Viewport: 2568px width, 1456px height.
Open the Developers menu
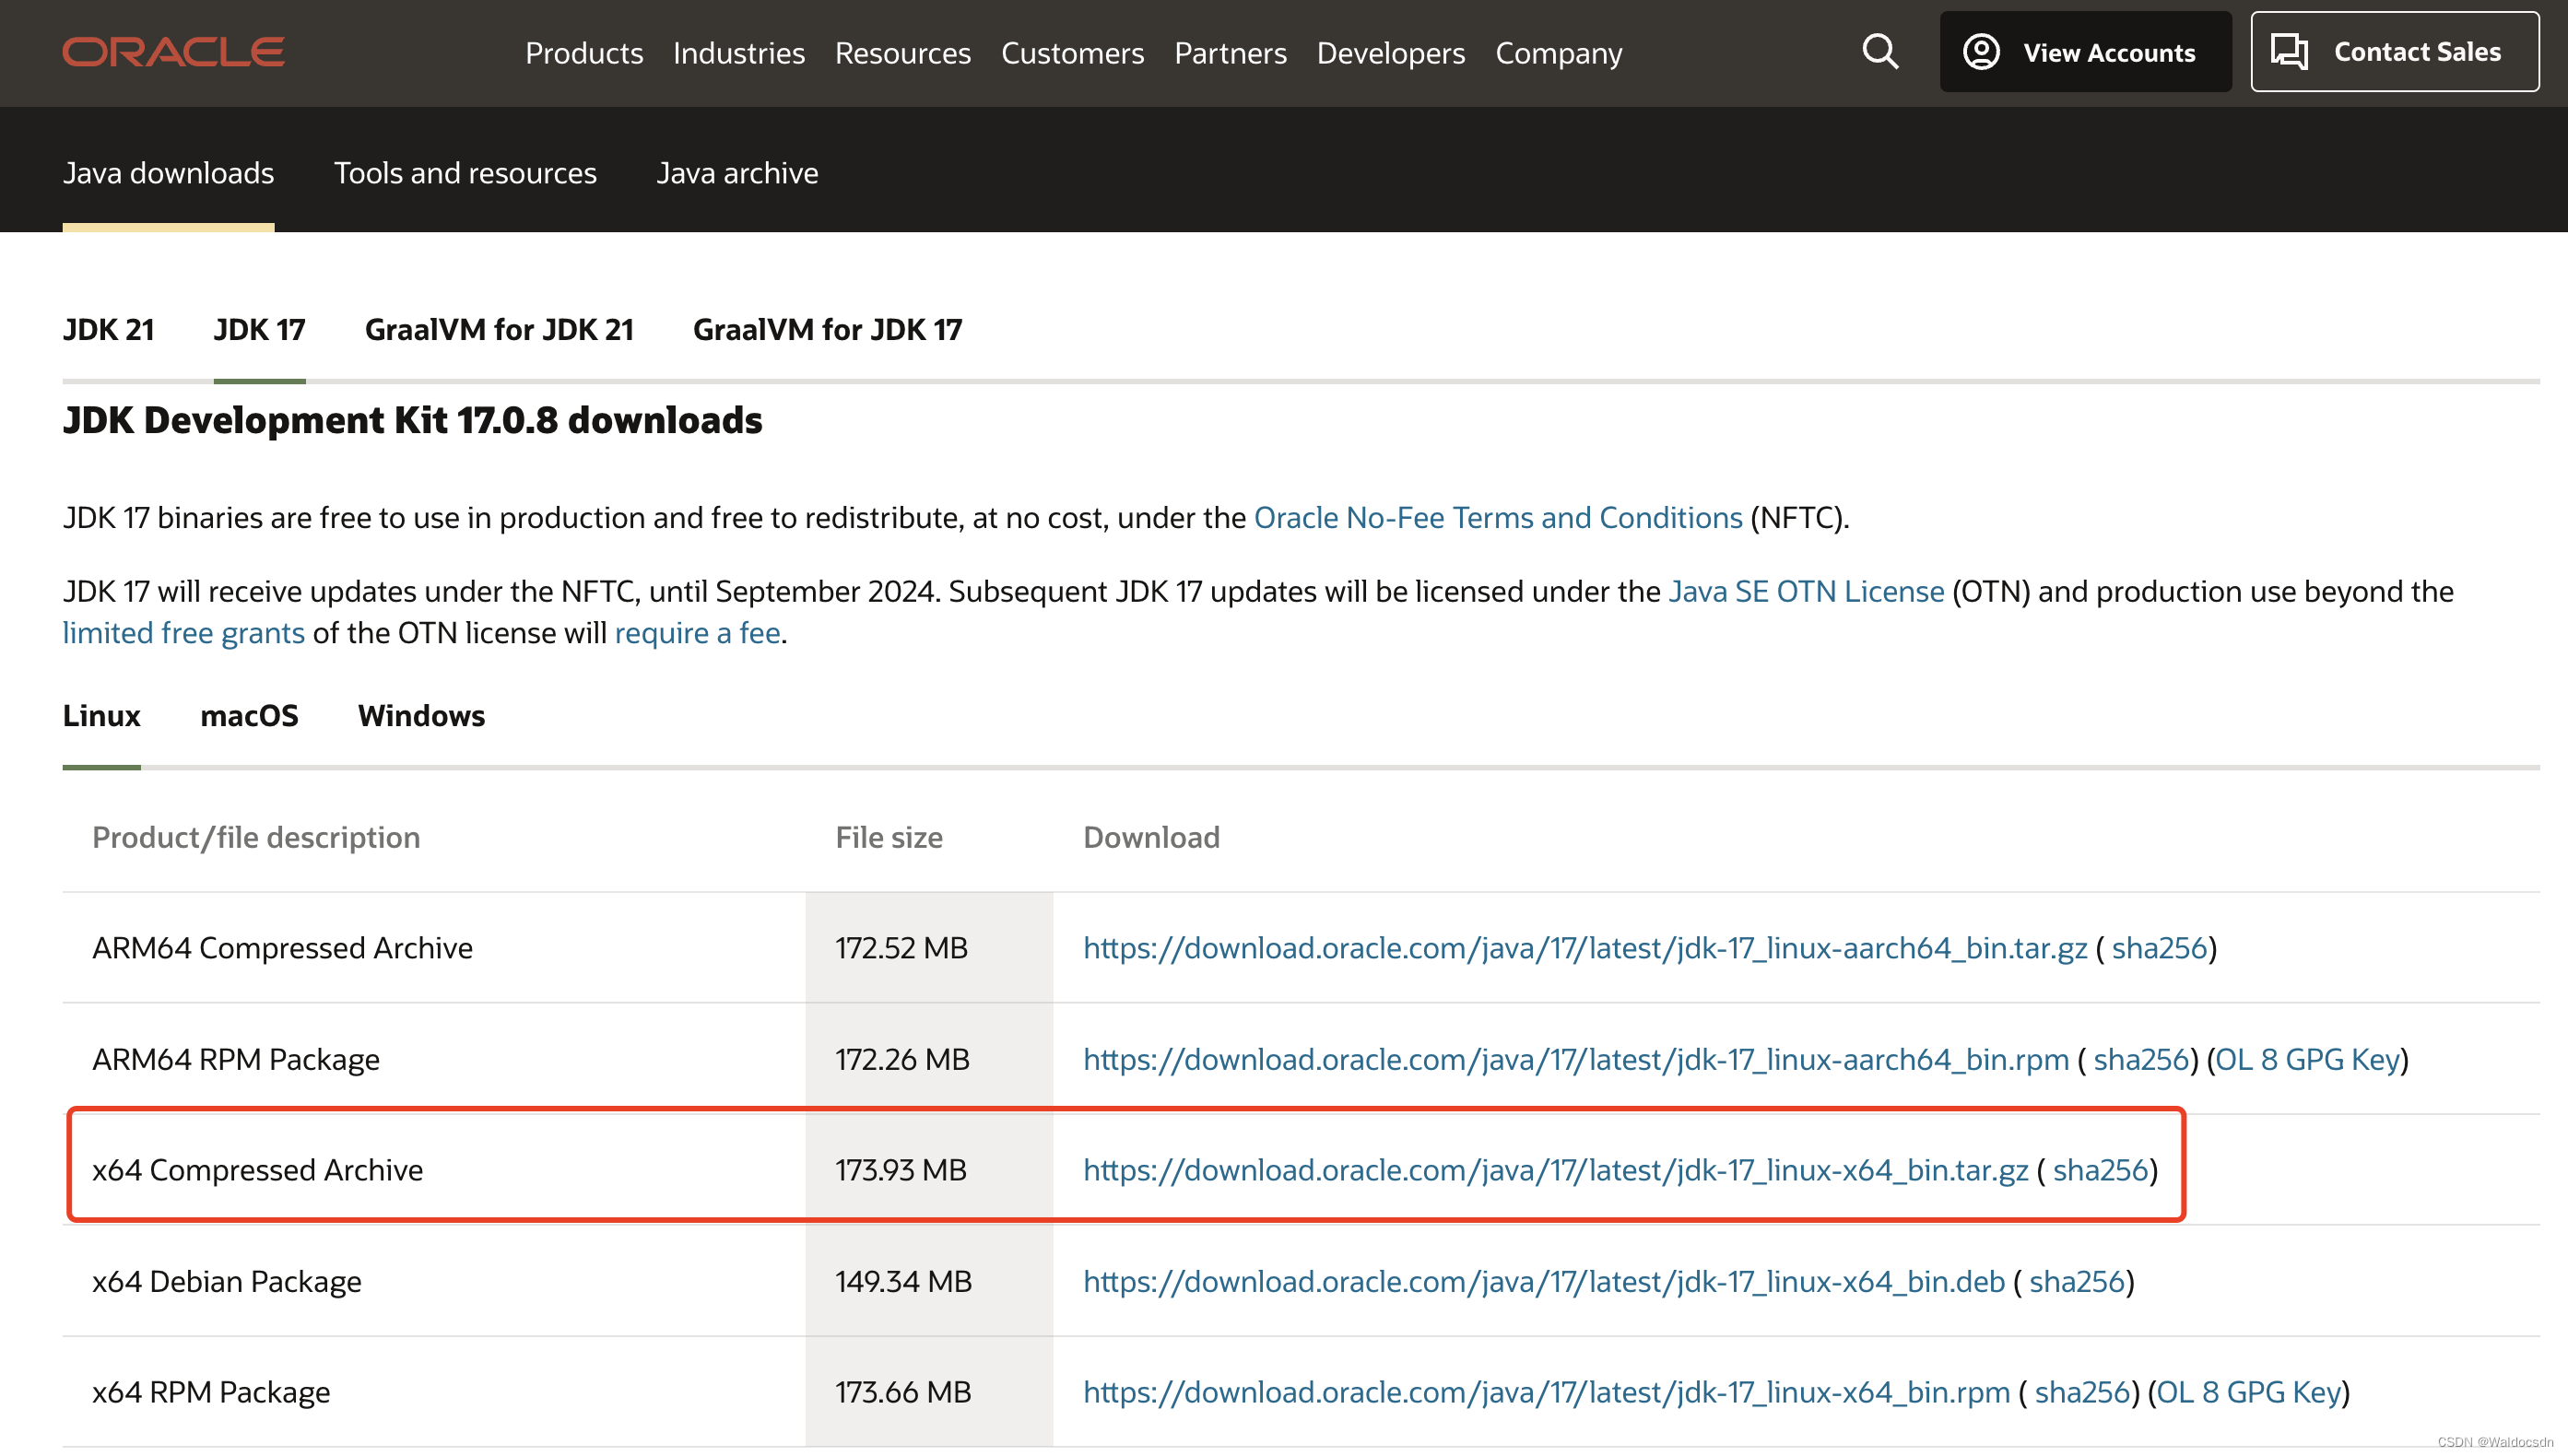(1390, 53)
